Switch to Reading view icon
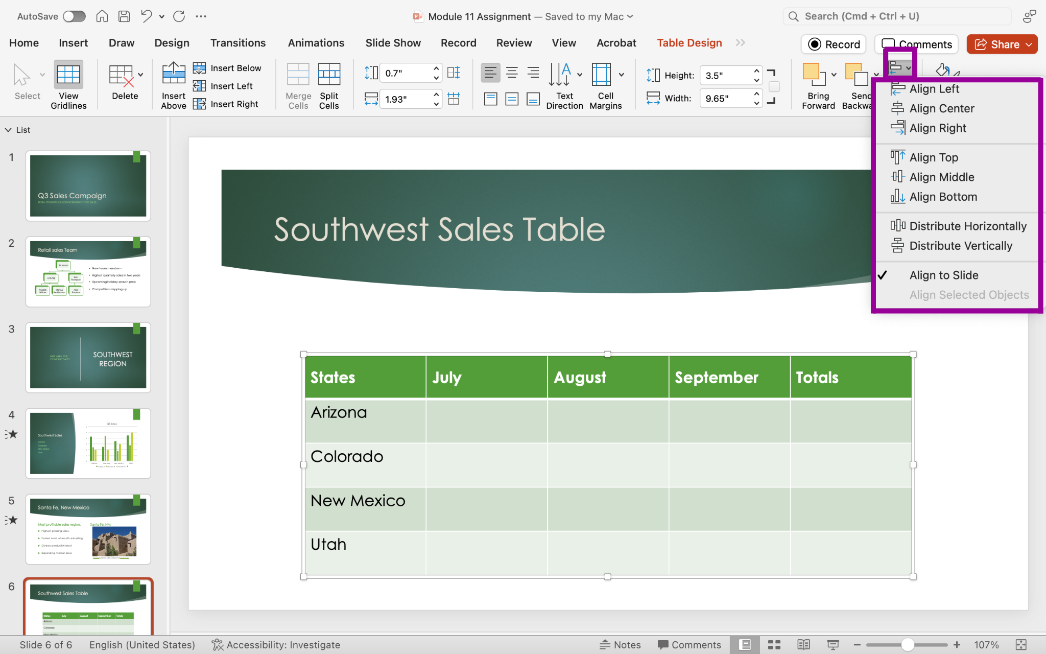 (803, 645)
